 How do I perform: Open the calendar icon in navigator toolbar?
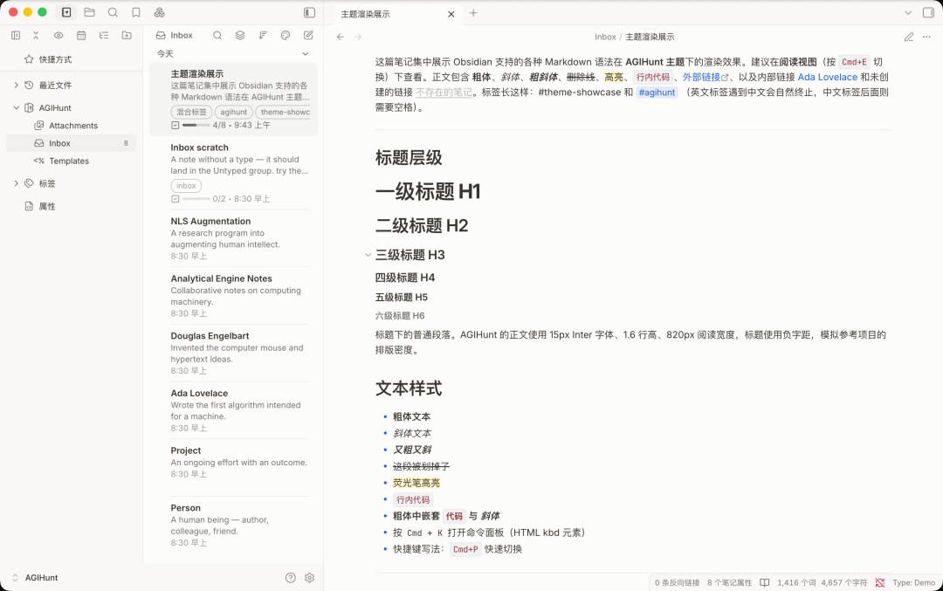81,36
